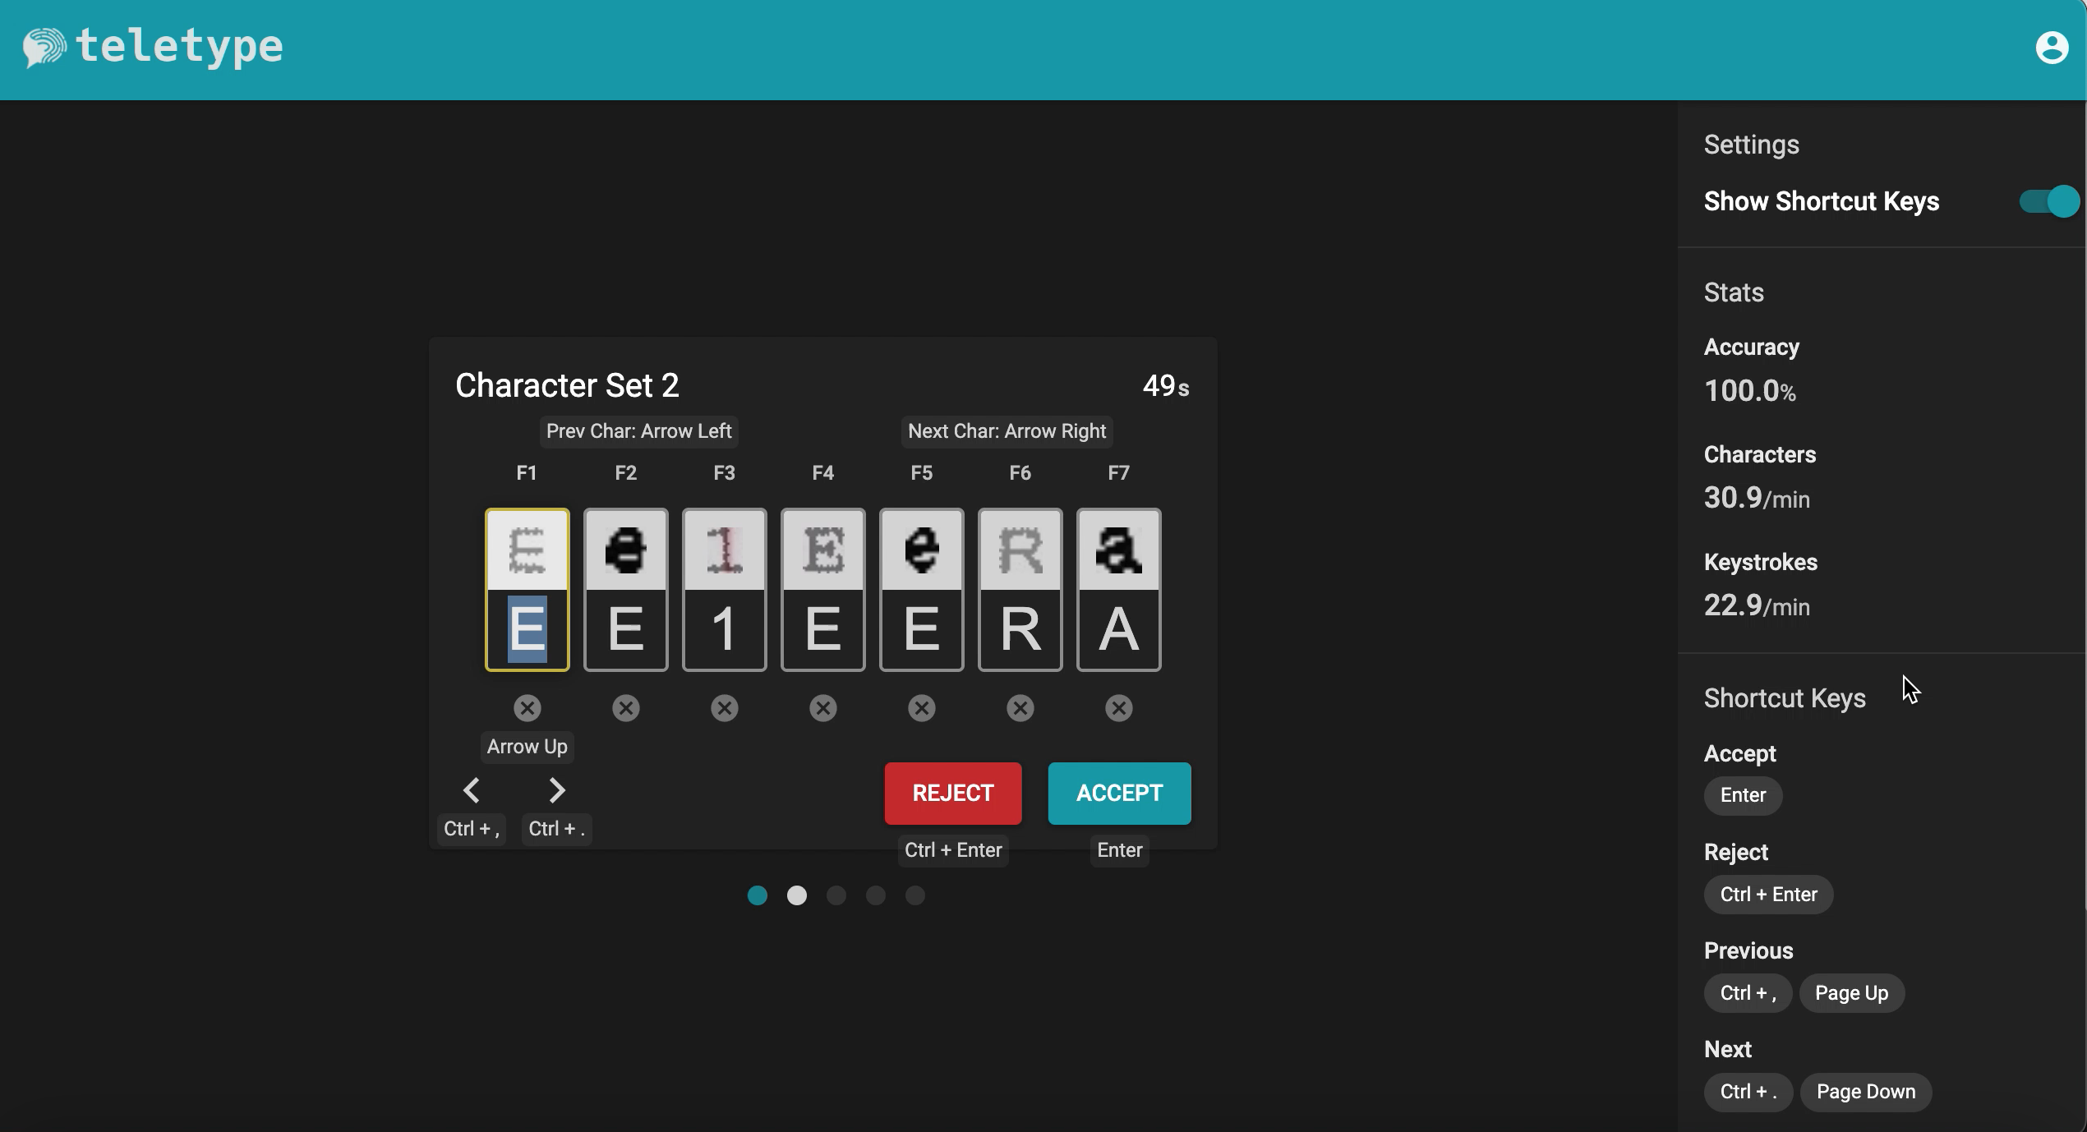Clear the F5 character with X icon
Screen dimensions: 2087x1132
pyautogui.click(x=921, y=708)
